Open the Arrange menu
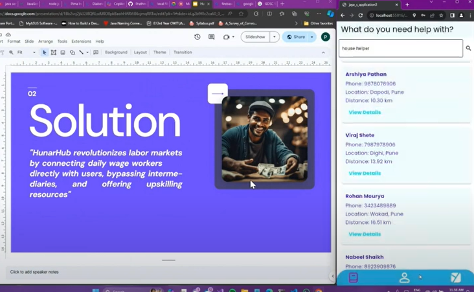The width and height of the screenshot is (474, 292). [x=45, y=41]
